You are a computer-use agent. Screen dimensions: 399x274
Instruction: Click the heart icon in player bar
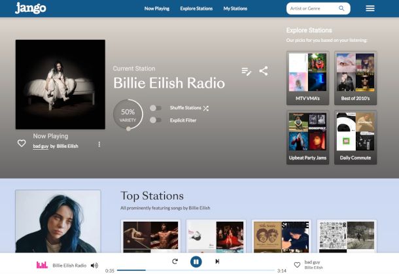click(297, 265)
